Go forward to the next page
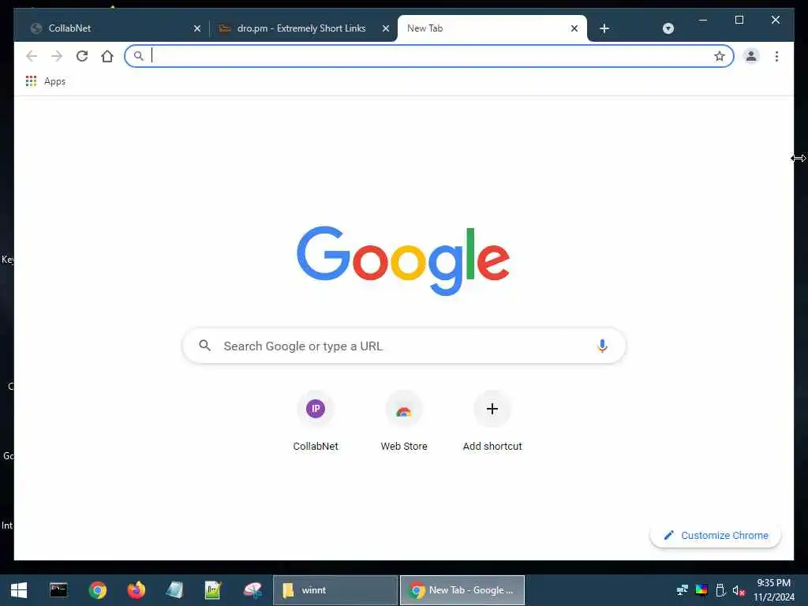The image size is (808, 606). click(57, 56)
